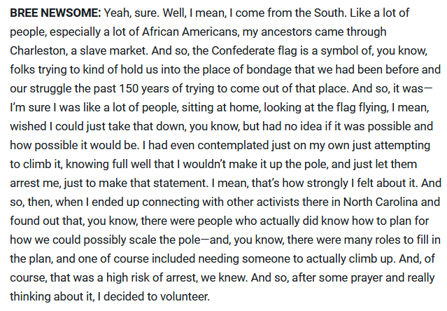
Task: Click the words slave market
Action: click(x=136, y=49)
